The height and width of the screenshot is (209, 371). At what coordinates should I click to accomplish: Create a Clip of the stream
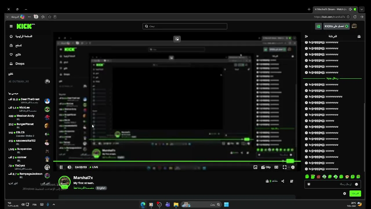[x=266, y=167]
